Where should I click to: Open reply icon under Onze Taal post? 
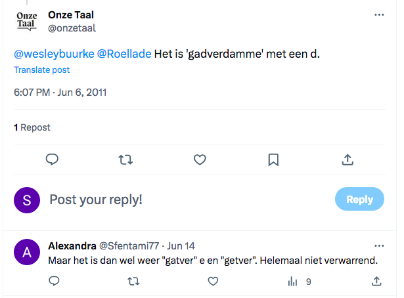pyautogui.click(x=52, y=160)
